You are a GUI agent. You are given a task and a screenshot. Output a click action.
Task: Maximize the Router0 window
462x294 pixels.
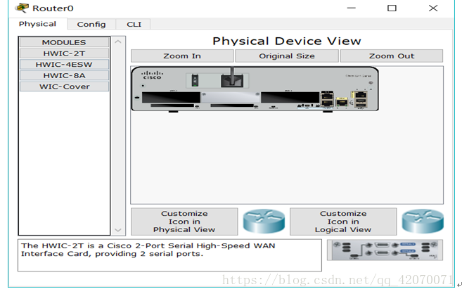(x=392, y=8)
